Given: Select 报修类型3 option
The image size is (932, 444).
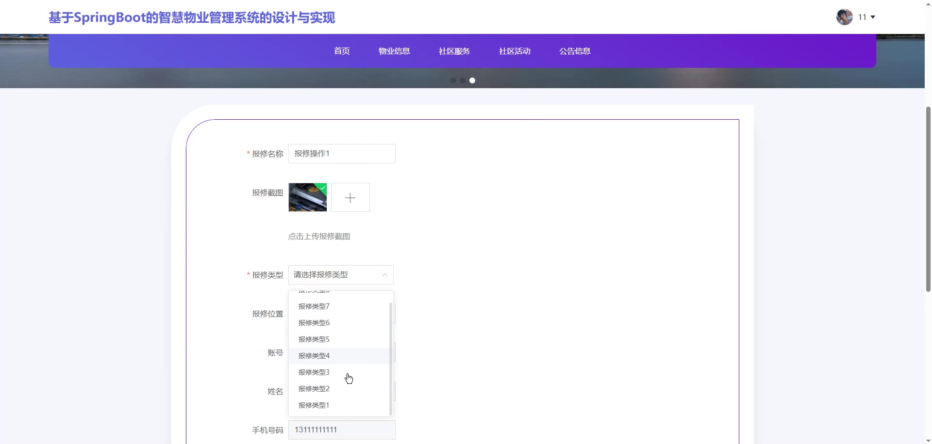Looking at the screenshot, I should (314, 372).
